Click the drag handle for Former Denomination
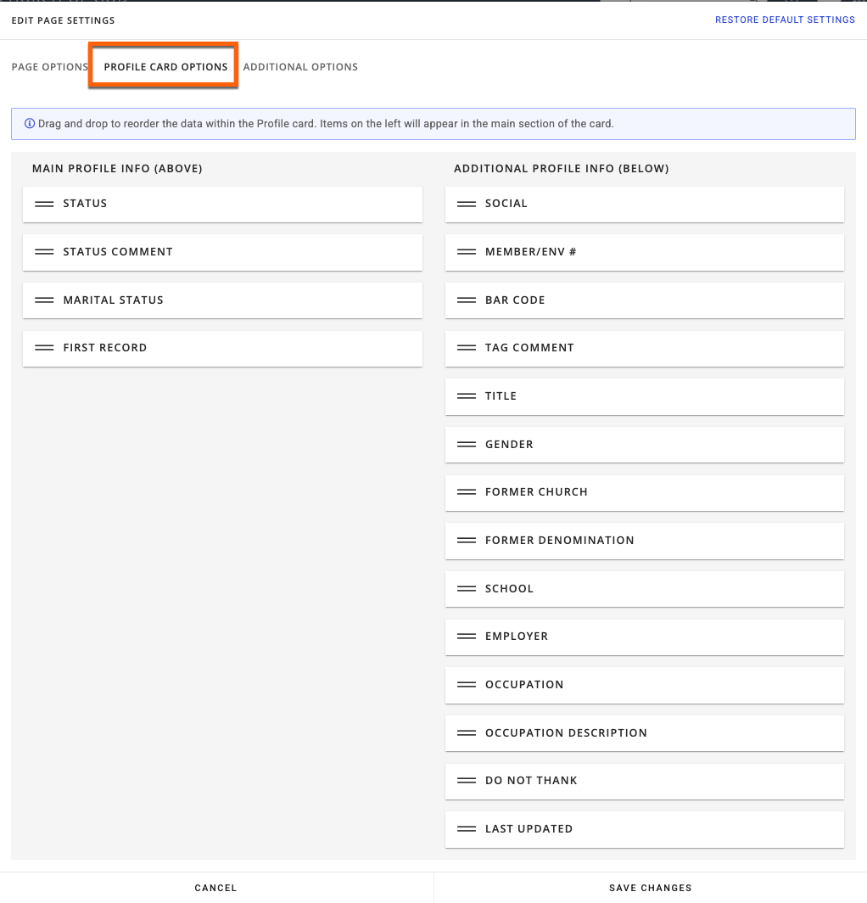 [467, 541]
